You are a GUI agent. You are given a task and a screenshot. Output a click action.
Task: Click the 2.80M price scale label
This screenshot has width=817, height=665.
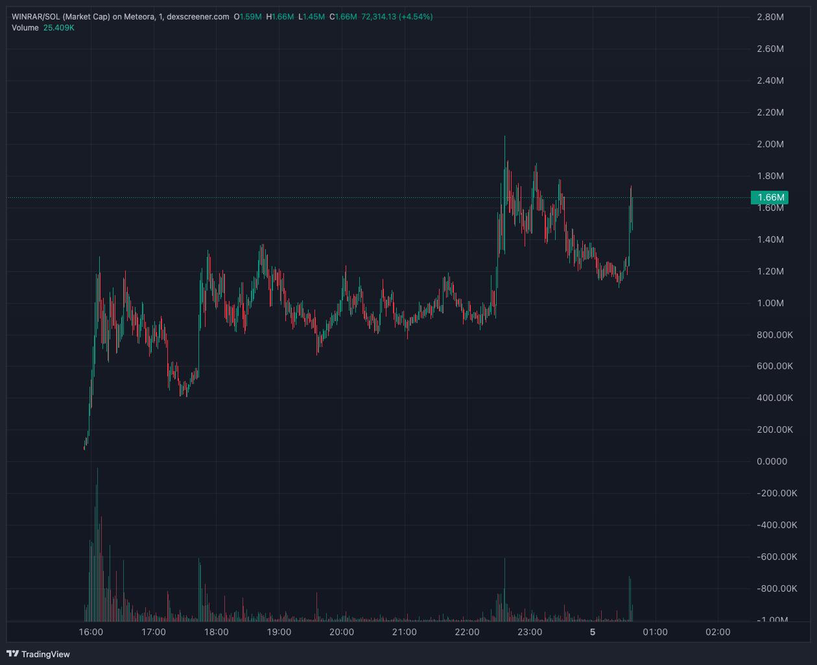(770, 17)
